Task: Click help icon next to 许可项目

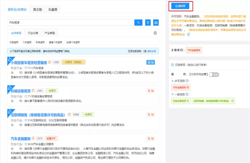Action: 187,81
